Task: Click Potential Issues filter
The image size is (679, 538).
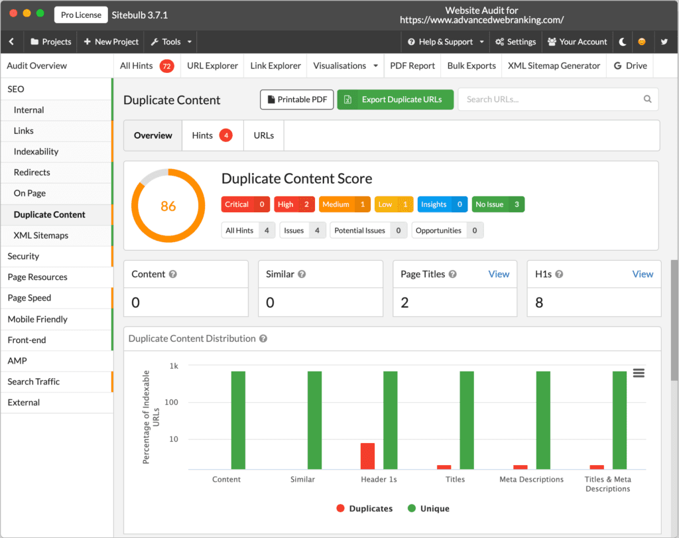Action: coord(369,230)
